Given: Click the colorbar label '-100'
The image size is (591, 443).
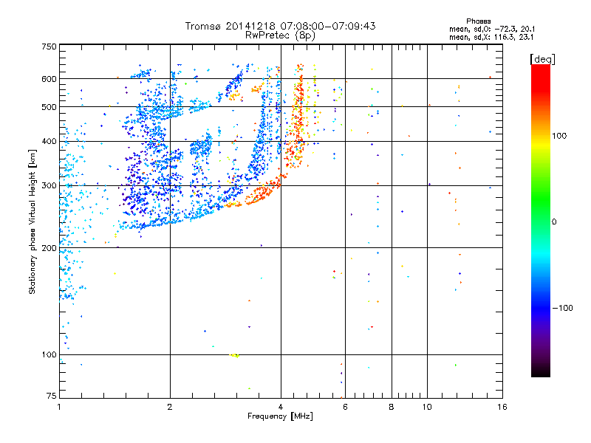Looking at the screenshot, I should [562, 308].
